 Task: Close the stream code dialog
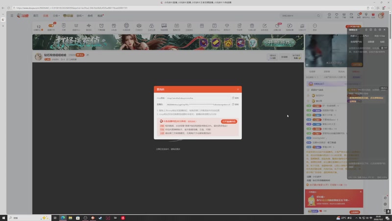tap(238, 89)
